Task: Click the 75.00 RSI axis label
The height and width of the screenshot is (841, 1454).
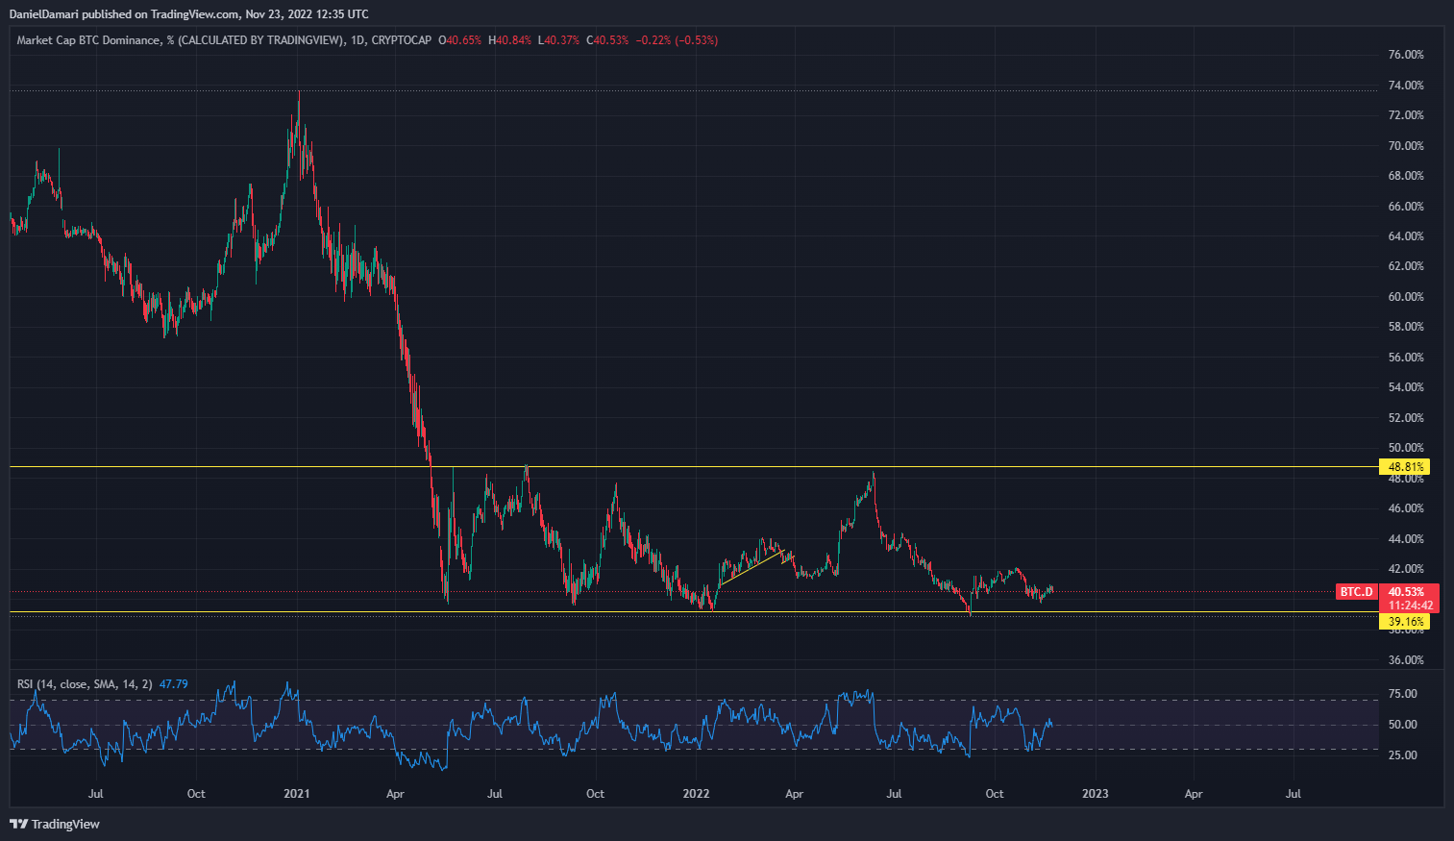Action: point(1403,694)
